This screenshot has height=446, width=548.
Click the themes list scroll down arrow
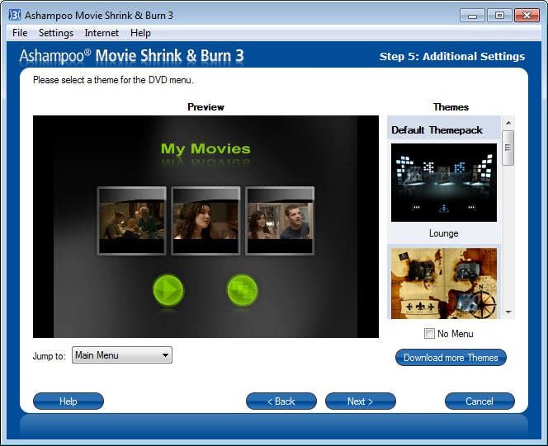(x=508, y=312)
